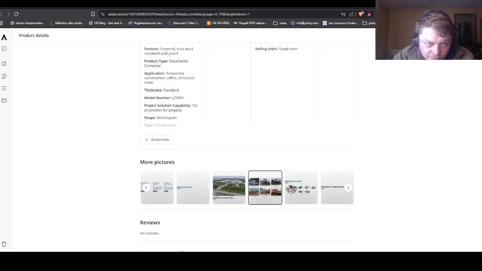The image size is (482, 271).
Task: Open the chat message icon in sidebar
Action: pyautogui.click(x=4, y=100)
